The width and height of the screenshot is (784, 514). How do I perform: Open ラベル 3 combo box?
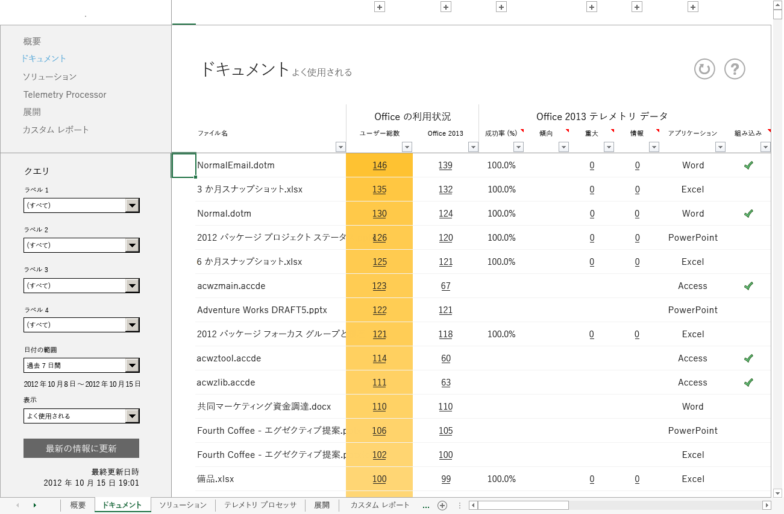[81, 285]
